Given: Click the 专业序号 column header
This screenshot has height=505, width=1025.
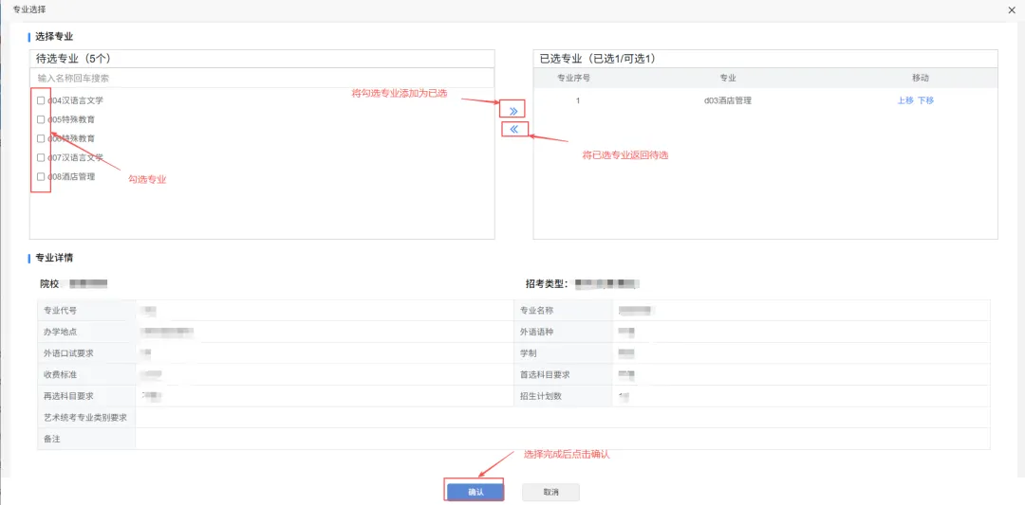Looking at the screenshot, I should pyautogui.click(x=574, y=78).
